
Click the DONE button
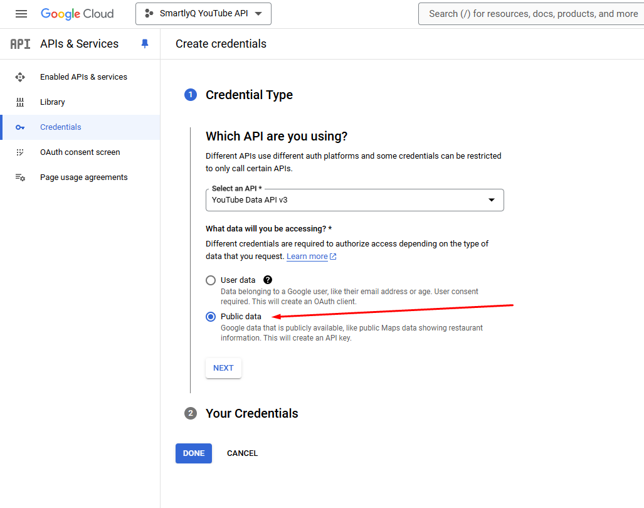(193, 453)
